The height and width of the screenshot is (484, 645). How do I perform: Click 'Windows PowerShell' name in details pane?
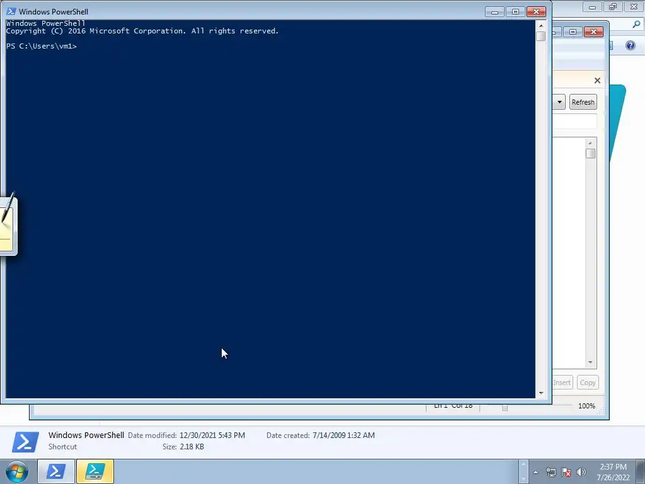[86, 435]
